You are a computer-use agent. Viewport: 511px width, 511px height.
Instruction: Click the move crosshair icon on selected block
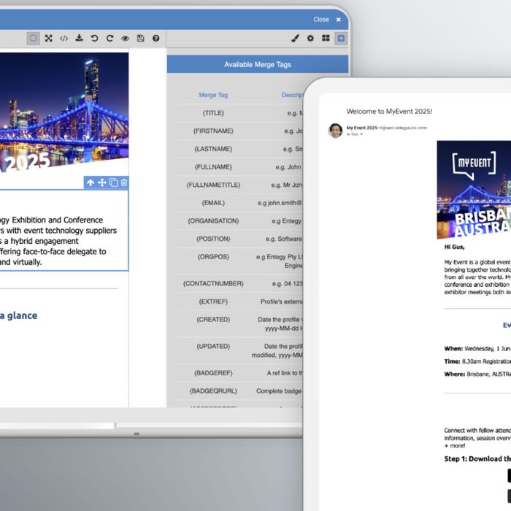102,182
